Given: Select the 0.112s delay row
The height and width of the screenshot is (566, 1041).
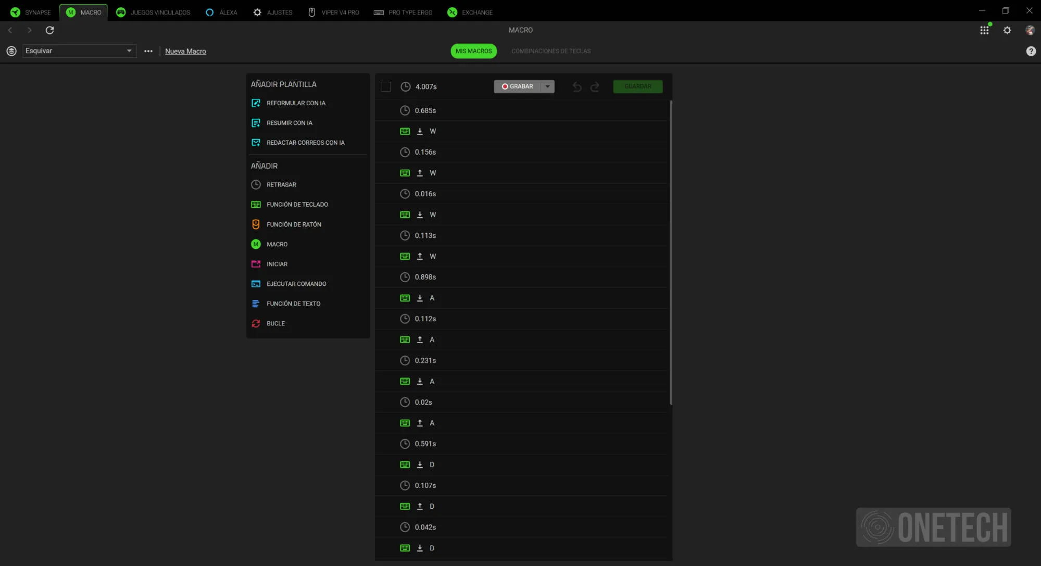Looking at the screenshot, I should pos(521,319).
